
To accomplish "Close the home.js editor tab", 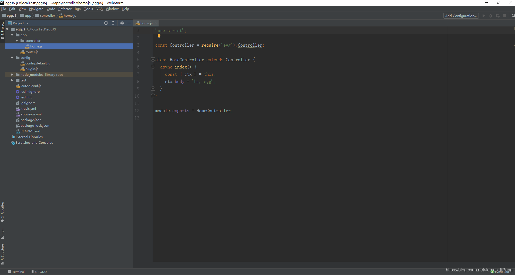I will pos(156,23).
